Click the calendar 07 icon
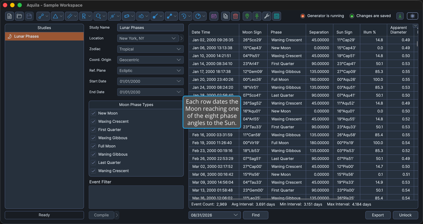Viewport: 423px width, 224px height. 214,16
